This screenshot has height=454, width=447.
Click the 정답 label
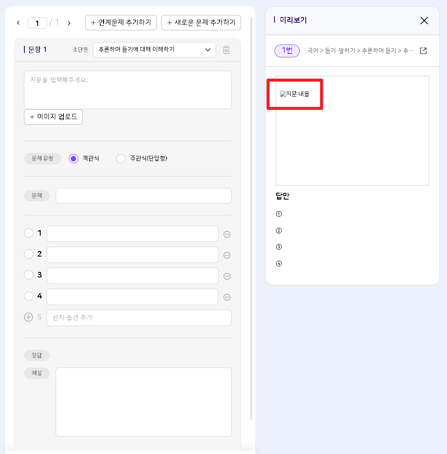tap(37, 355)
